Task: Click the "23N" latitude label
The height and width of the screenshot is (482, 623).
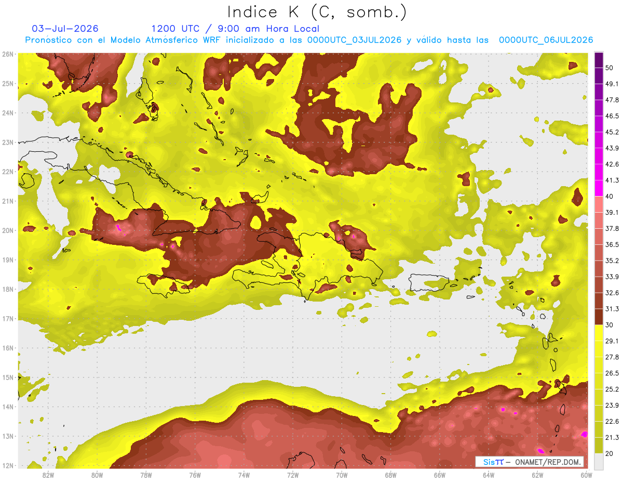Action: (x=8, y=142)
